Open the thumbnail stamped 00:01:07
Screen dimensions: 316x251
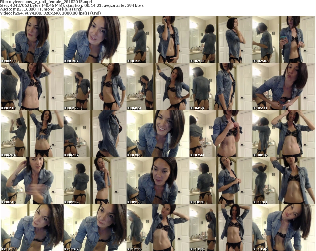[95, 39]
